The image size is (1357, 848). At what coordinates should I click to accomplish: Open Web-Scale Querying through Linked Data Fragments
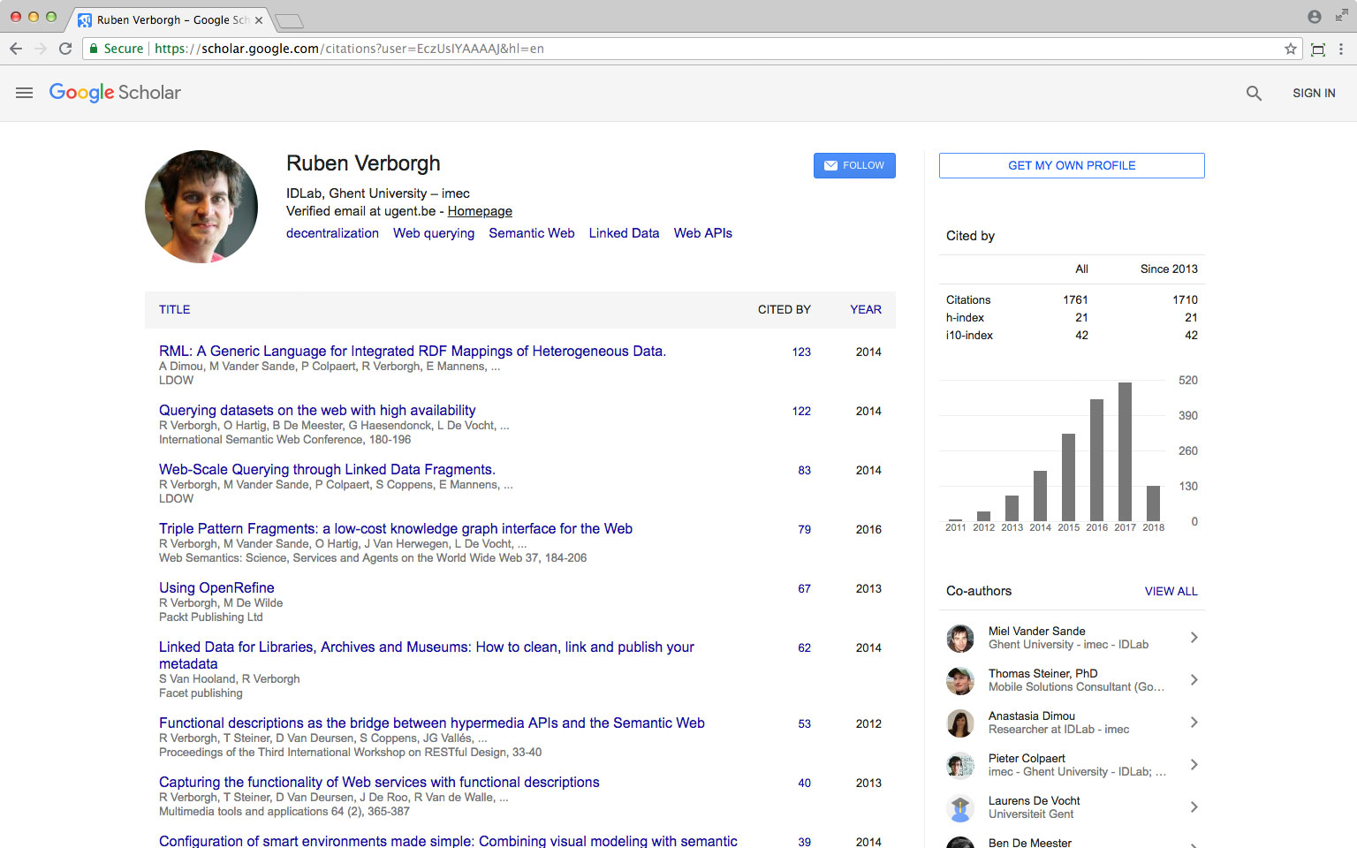[327, 470]
